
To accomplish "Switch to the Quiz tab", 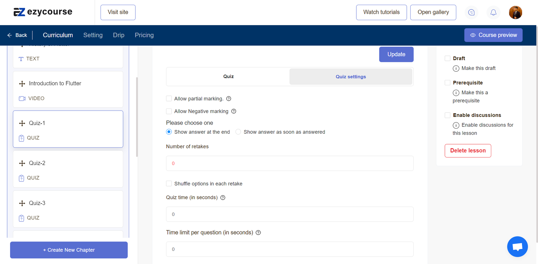I will tap(228, 77).
